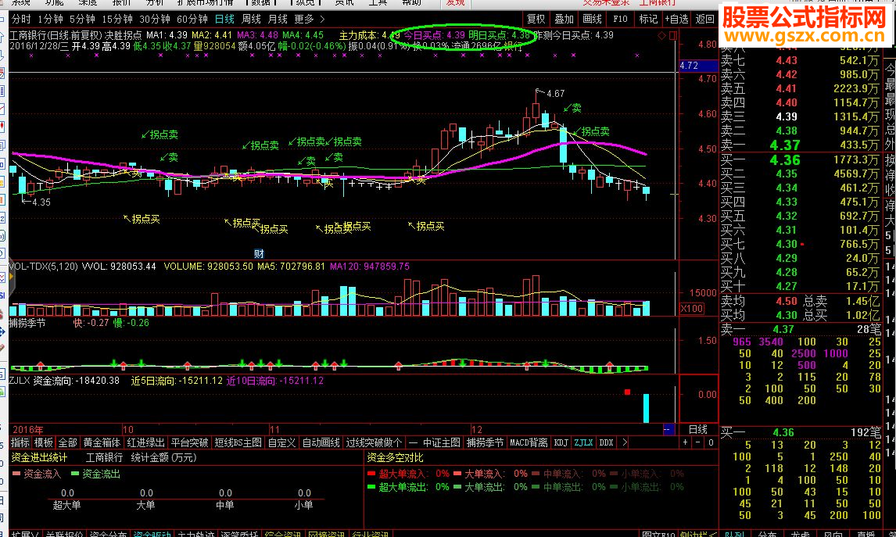The width and height of the screenshot is (896, 537).
Task: Apply the 黄金箱体 indicator
Action: click(x=102, y=442)
